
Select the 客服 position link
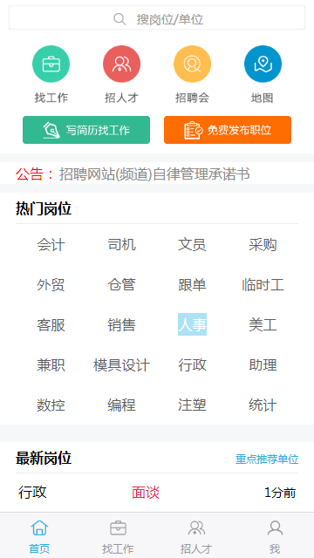(51, 325)
